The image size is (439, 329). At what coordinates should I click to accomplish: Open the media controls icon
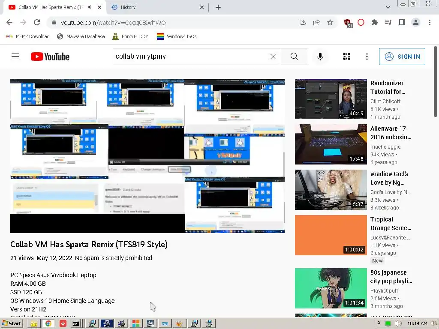coord(388,22)
